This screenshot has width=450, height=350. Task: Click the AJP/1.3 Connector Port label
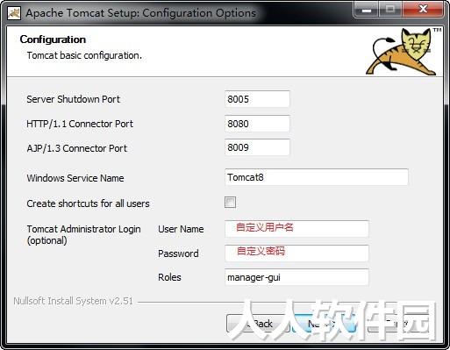click(x=76, y=148)
